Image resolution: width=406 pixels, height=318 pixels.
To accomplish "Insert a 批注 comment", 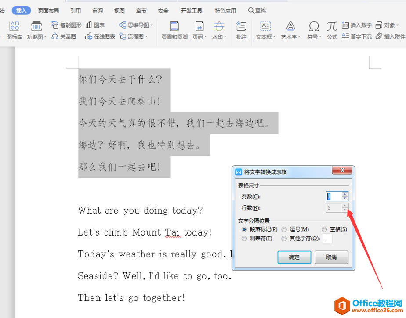I will click(x=241, y=31).
